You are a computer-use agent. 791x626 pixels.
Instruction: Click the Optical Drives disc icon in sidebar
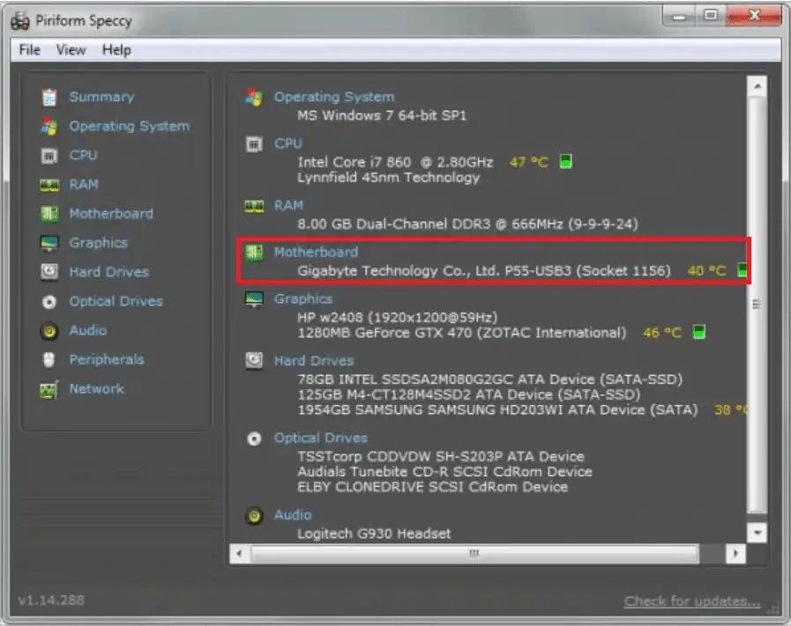tap(49, 302)
